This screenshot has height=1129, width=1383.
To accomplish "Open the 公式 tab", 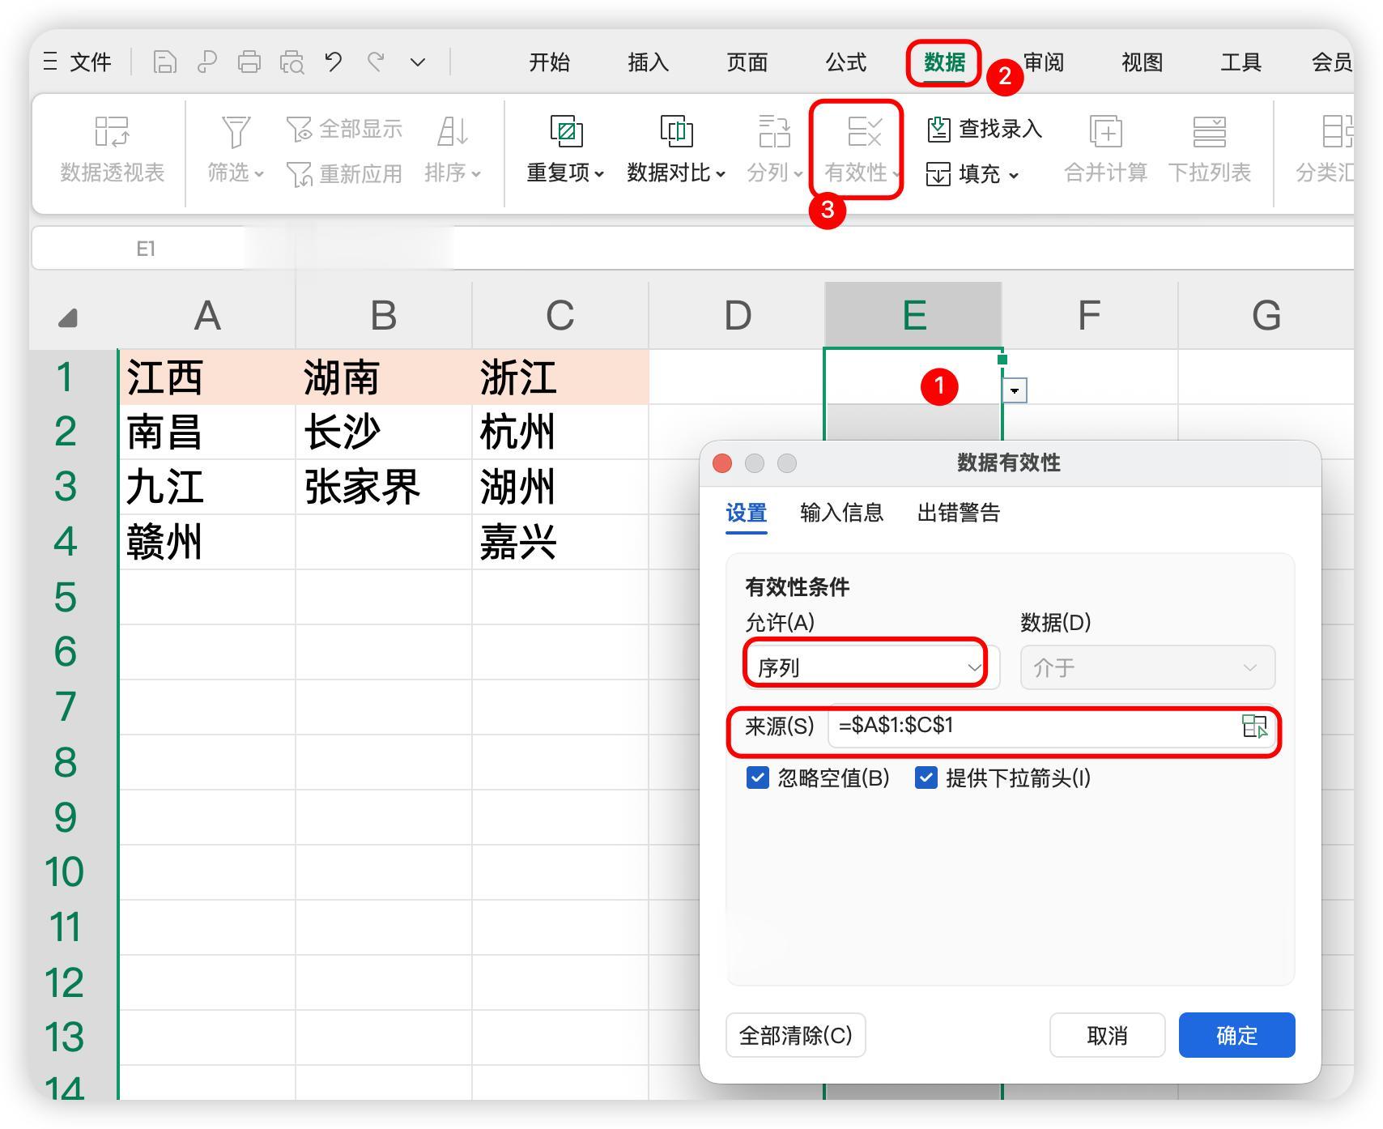I will [846, 62].
